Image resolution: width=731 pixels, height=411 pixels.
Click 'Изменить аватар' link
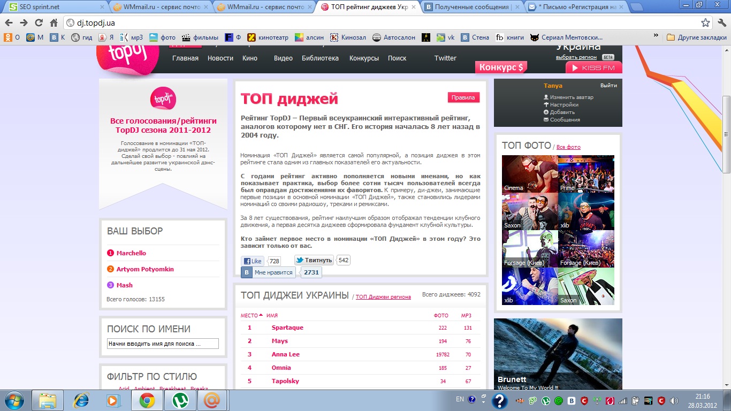click(x=572, y=97)
